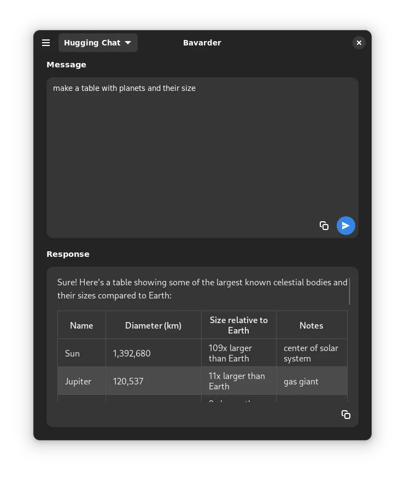Click the response area scrollbar
The height and width of the screenshot is (477, 405).
coord(349,291)
